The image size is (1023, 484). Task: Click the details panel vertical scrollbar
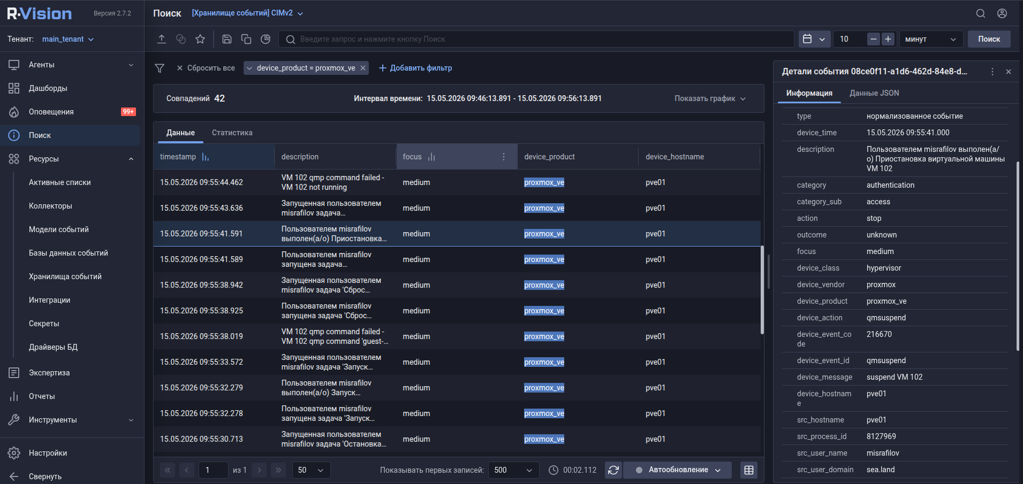coord(1018,257)
